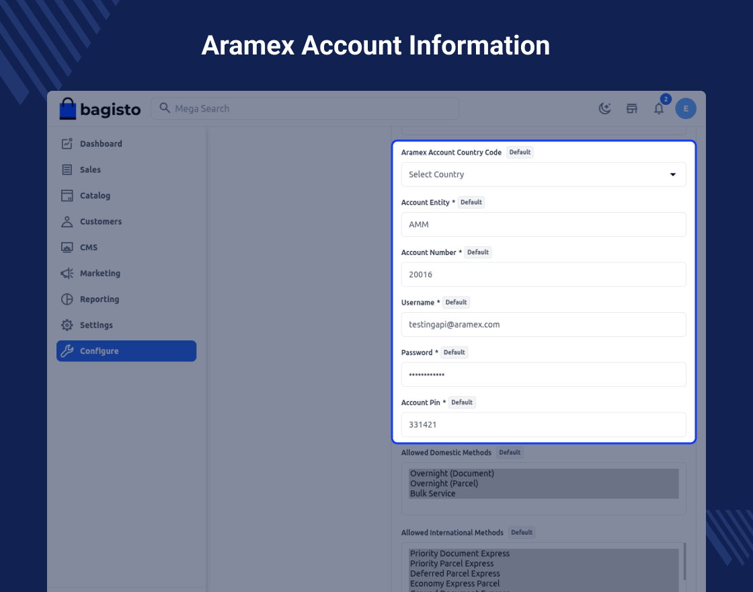Click the Reporting chart icon
Image resolution: width=753 pixels, height=592 pixels.
(x=67, y=299)
